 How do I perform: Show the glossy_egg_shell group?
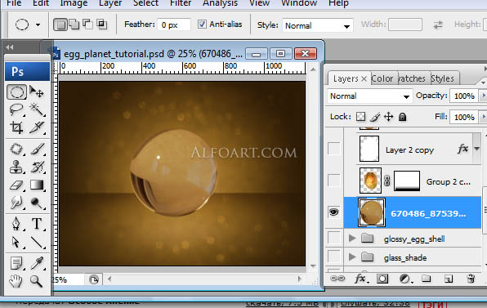click(x=334, y=238)
